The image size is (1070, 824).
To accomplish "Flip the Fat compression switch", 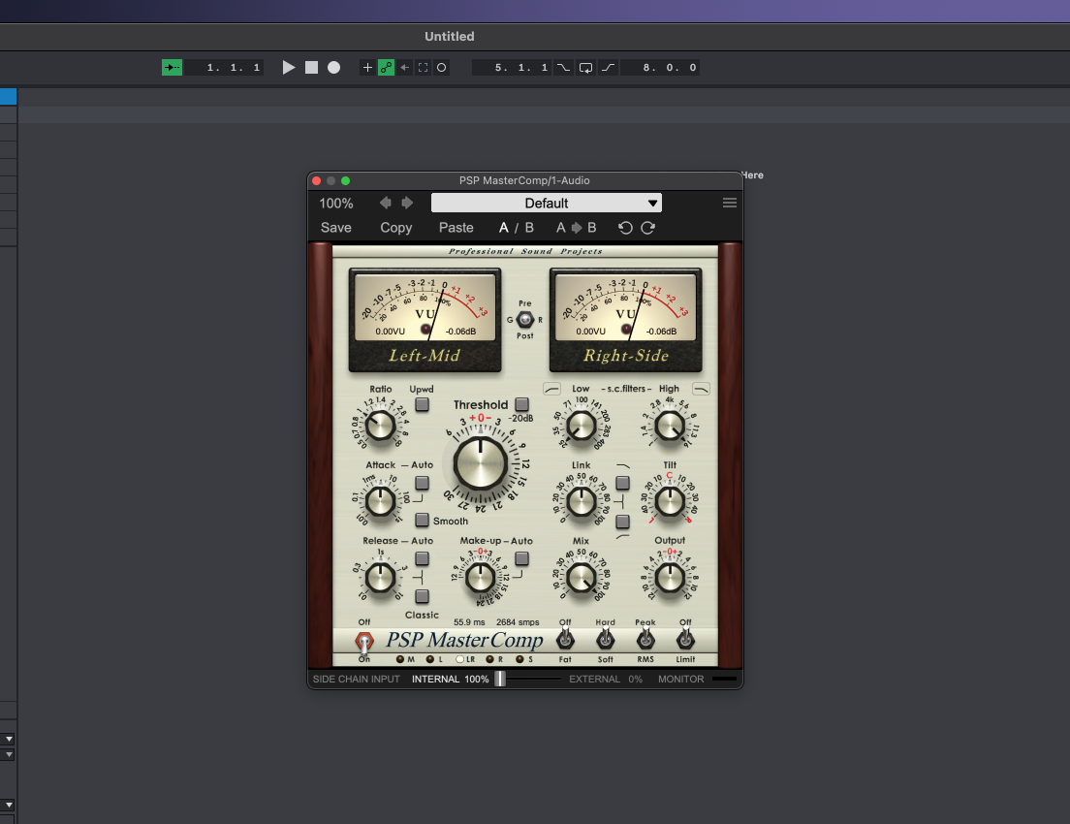I will [565, 640].
